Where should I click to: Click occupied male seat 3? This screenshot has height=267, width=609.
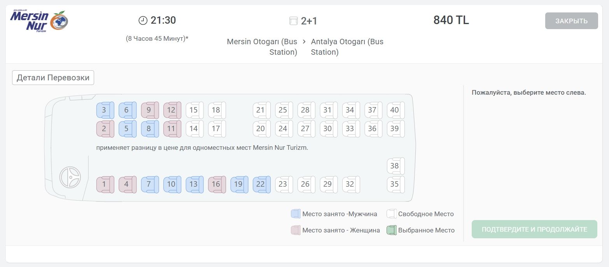click(x=105, y=110)
